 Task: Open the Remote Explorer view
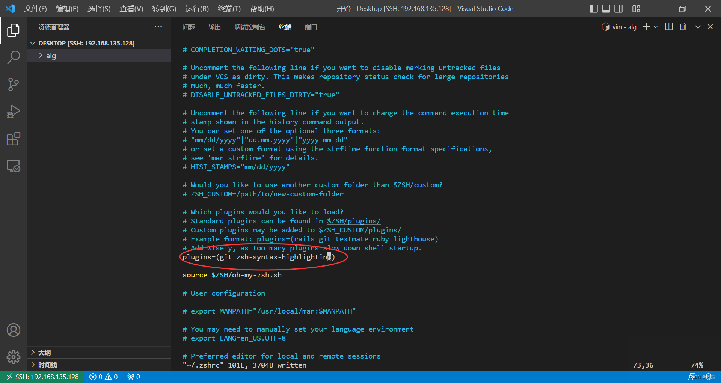[14, 166]
